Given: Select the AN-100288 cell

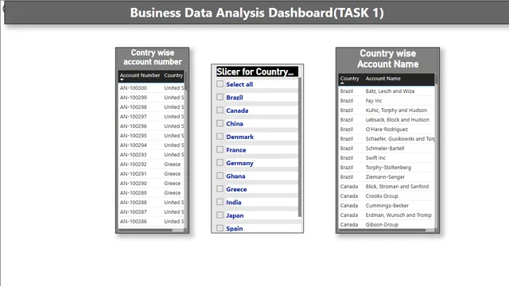Looking at the screenshot, I should coord(134,203).
